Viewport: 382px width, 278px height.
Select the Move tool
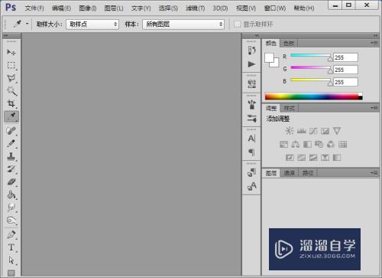pyautogui.click(x=11, y=52)
